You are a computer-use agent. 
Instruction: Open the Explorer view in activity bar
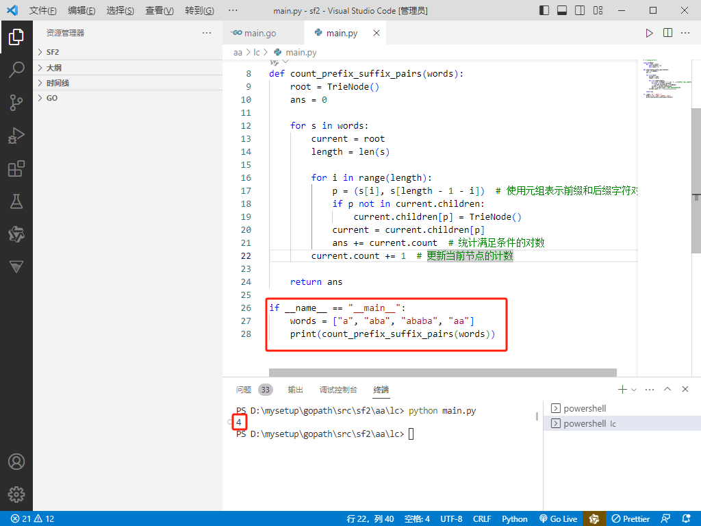(x=16, y=37)
